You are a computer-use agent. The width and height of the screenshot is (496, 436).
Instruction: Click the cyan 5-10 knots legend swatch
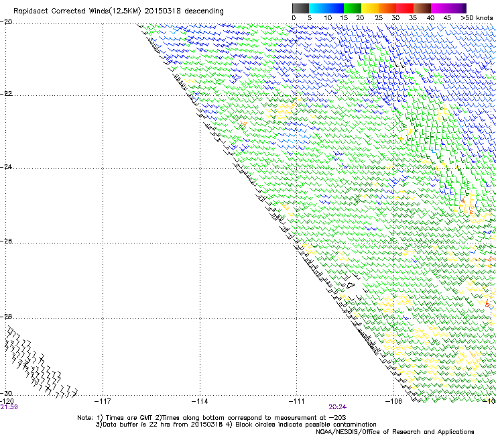point(318,8)
